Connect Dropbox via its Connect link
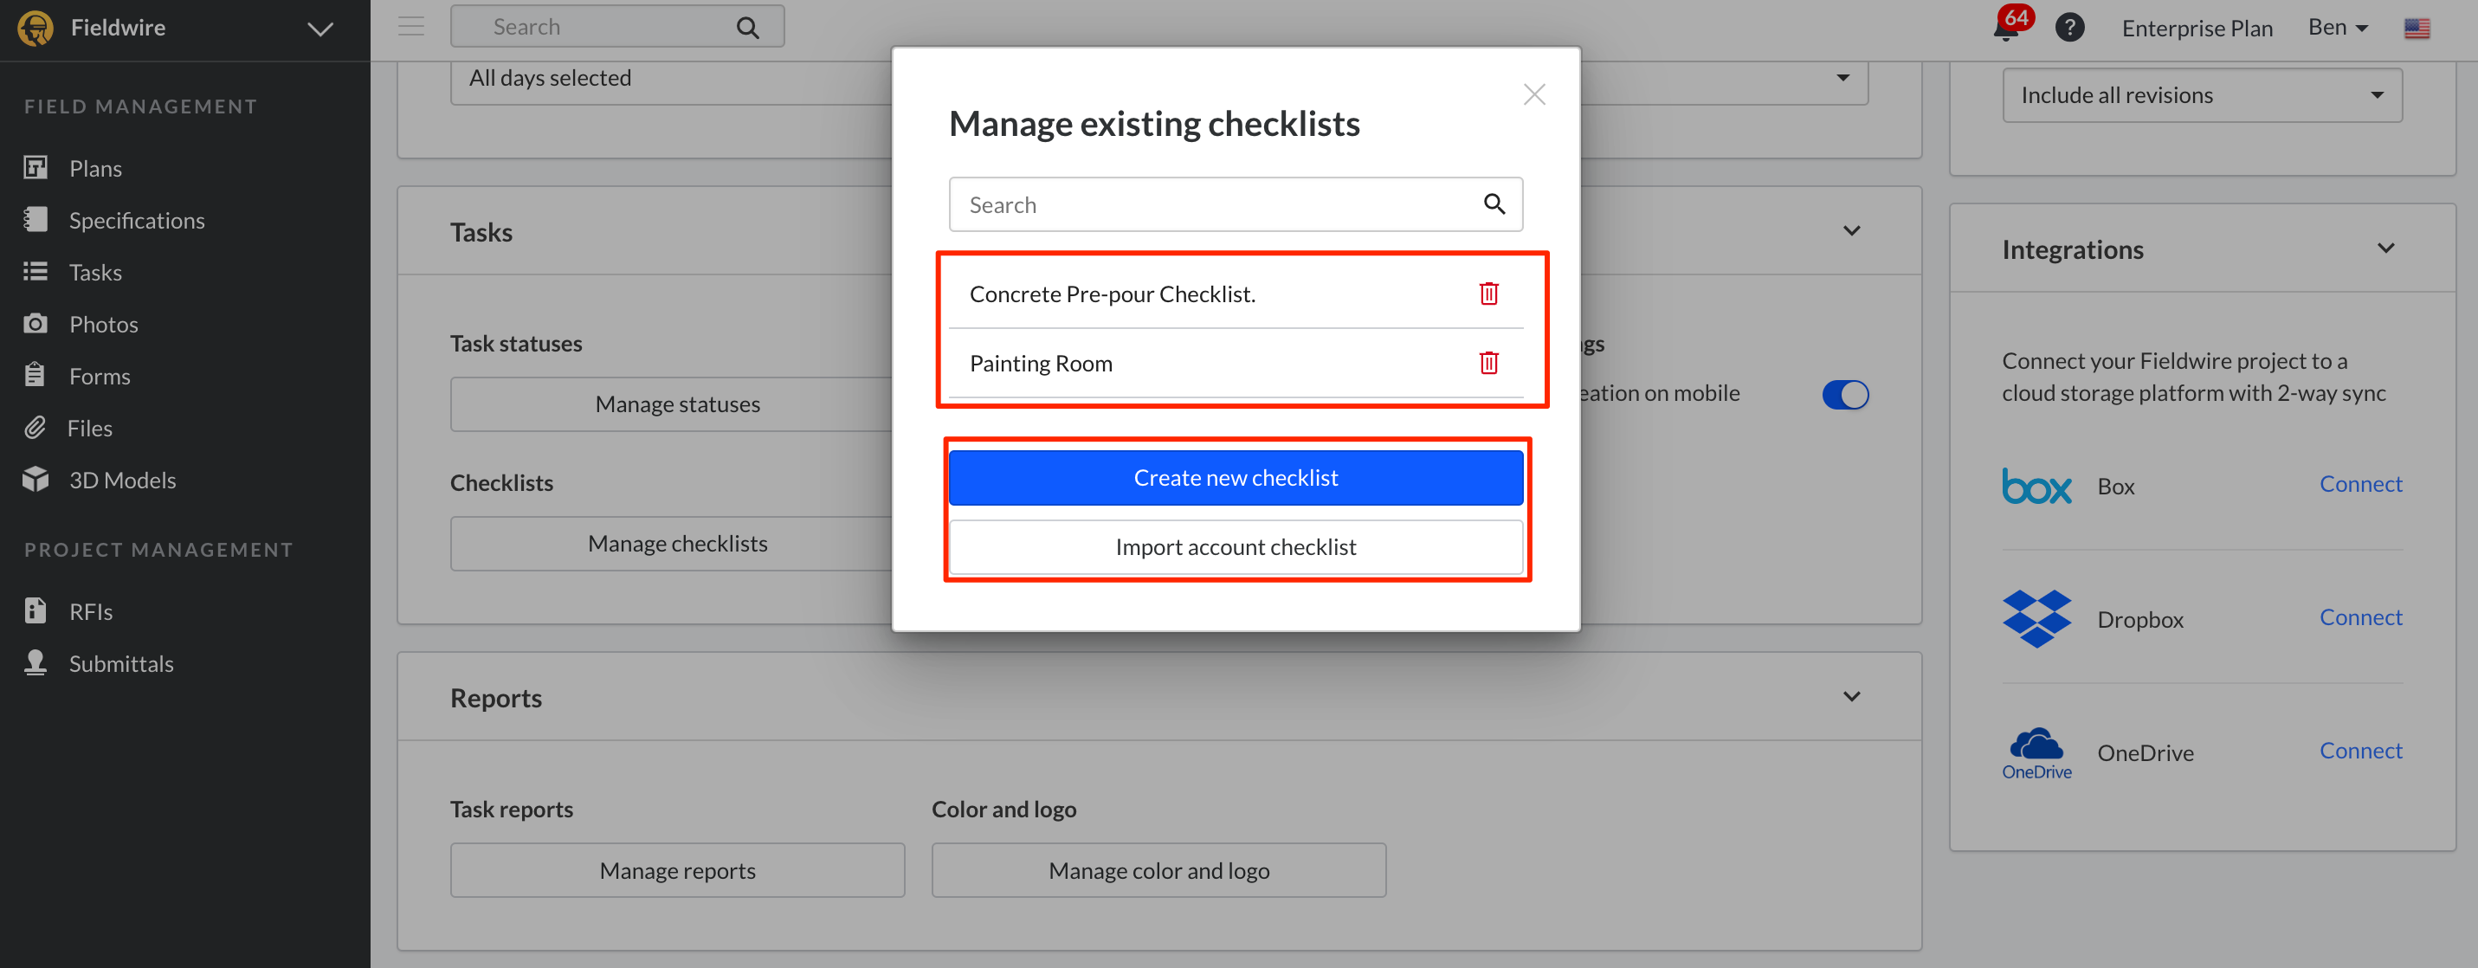Screen dimensions: 2478x968 pyautogui.click(x=2362, y=616)
